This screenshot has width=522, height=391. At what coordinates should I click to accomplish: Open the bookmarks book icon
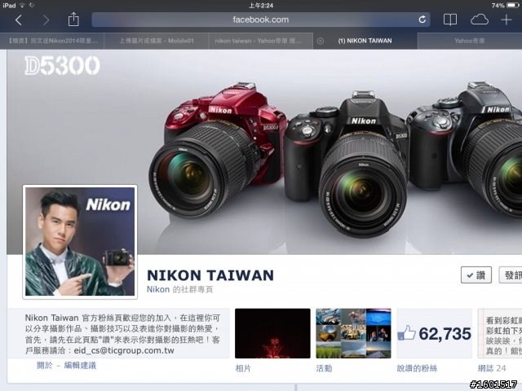click(x=449, y=20)
